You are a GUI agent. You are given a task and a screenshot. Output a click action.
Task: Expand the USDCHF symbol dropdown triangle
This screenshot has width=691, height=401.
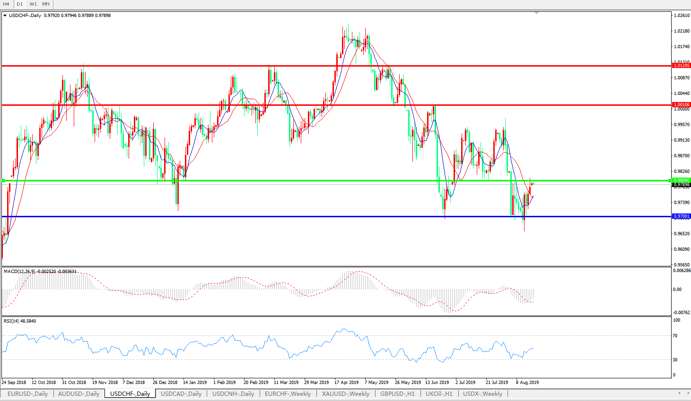pos(5,16)
